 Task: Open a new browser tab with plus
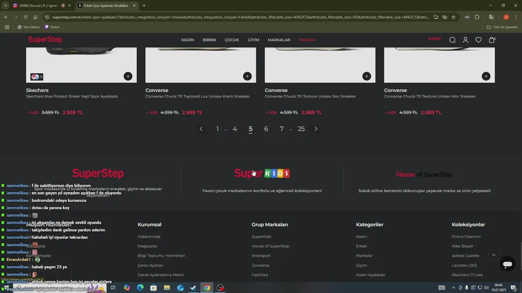[144, 6]
